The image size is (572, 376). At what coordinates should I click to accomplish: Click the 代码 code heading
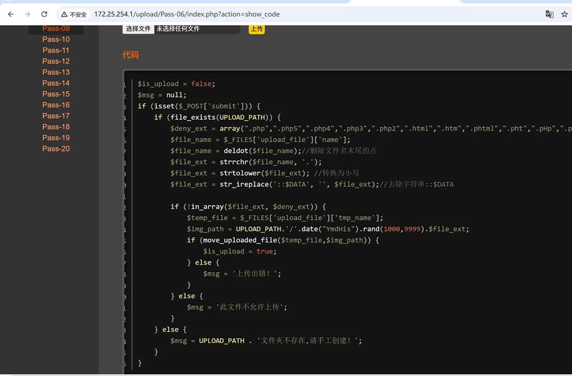click(131, 55)
